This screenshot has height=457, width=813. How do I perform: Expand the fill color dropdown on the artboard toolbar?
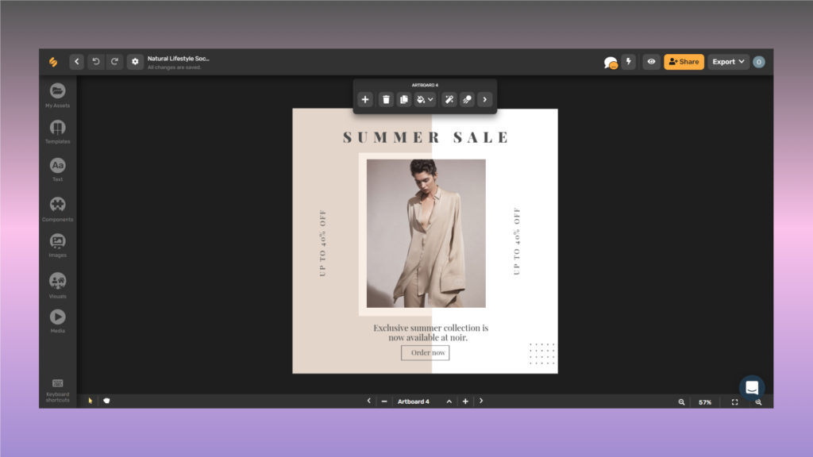429,99
